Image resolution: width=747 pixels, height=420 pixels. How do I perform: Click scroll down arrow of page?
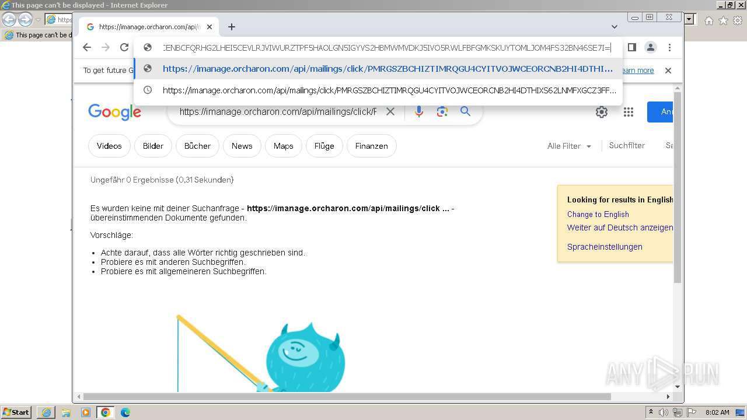[678, 386]
